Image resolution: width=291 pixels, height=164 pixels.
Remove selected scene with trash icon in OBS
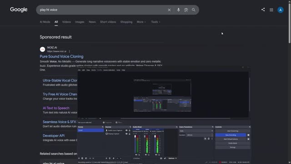tap(82, 158)
